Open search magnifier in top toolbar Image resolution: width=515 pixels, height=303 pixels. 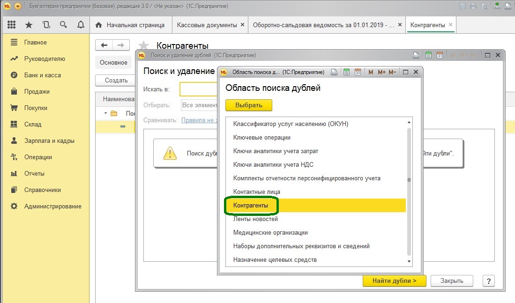(x=63, y=25)
